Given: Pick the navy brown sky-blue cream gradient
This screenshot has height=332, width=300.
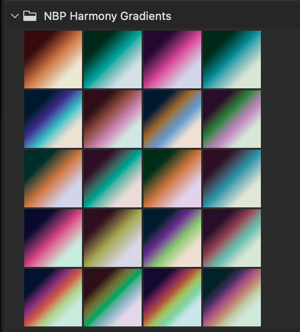Looking at the screenshot, I should [x=172, y=119].
